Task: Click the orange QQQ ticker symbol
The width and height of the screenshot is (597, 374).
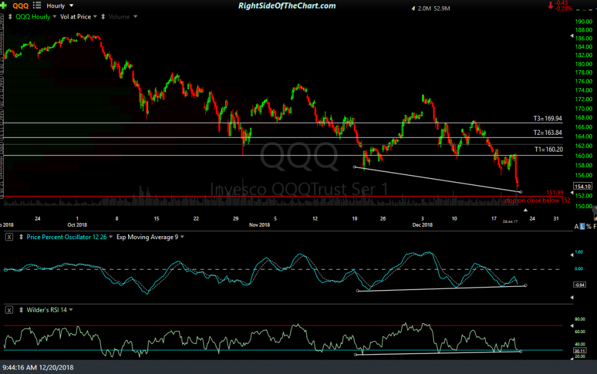Action: (x=21, y=5)
